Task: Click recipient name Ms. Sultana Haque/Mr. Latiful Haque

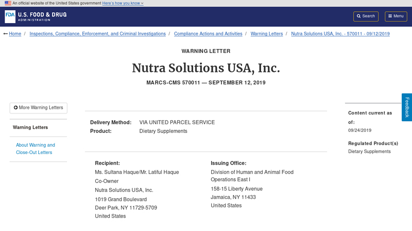Action: [x=137, y=172]
